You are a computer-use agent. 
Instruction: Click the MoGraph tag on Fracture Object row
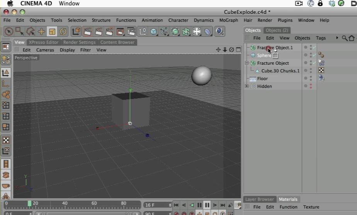click(321, 63)
